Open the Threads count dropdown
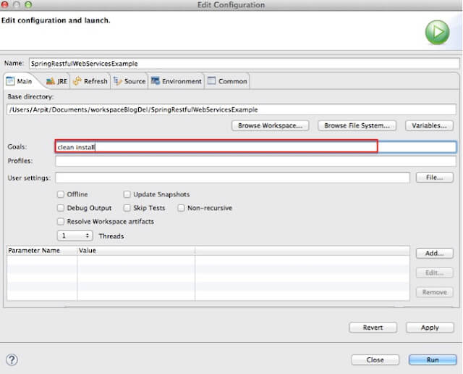The image size is (463, 374). 75,236
